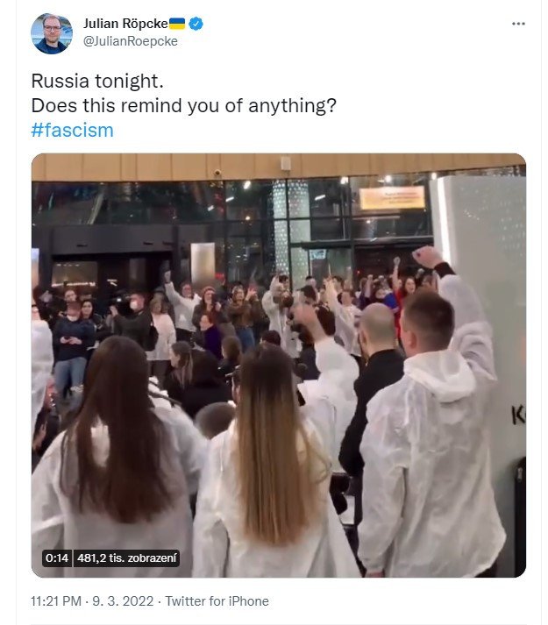Viewport: 548px width, 625px height.
Task: Click the raised fist in the video frame
Action: (427, 257)
